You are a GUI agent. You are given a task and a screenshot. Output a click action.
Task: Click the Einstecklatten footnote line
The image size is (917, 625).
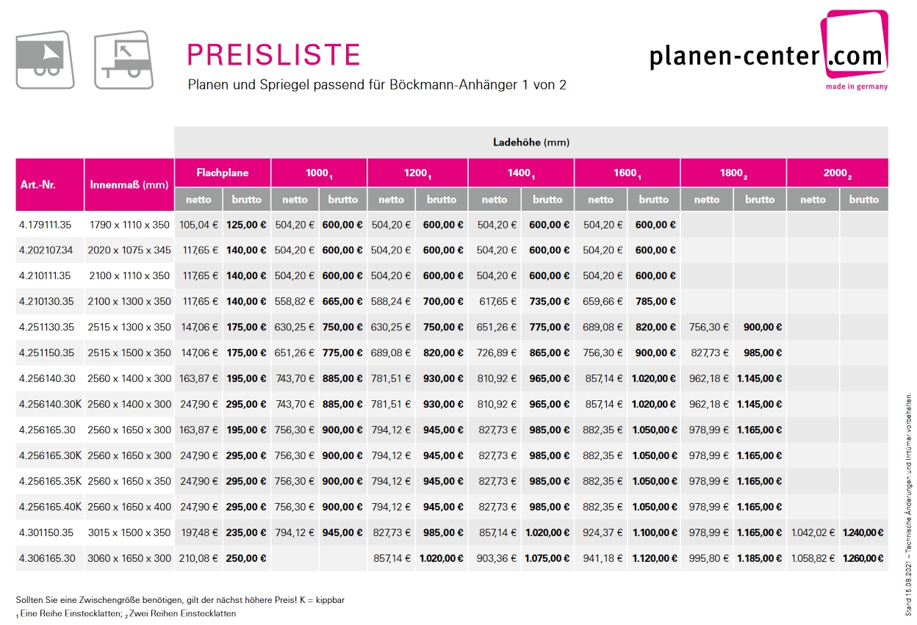tap(126, 613)
